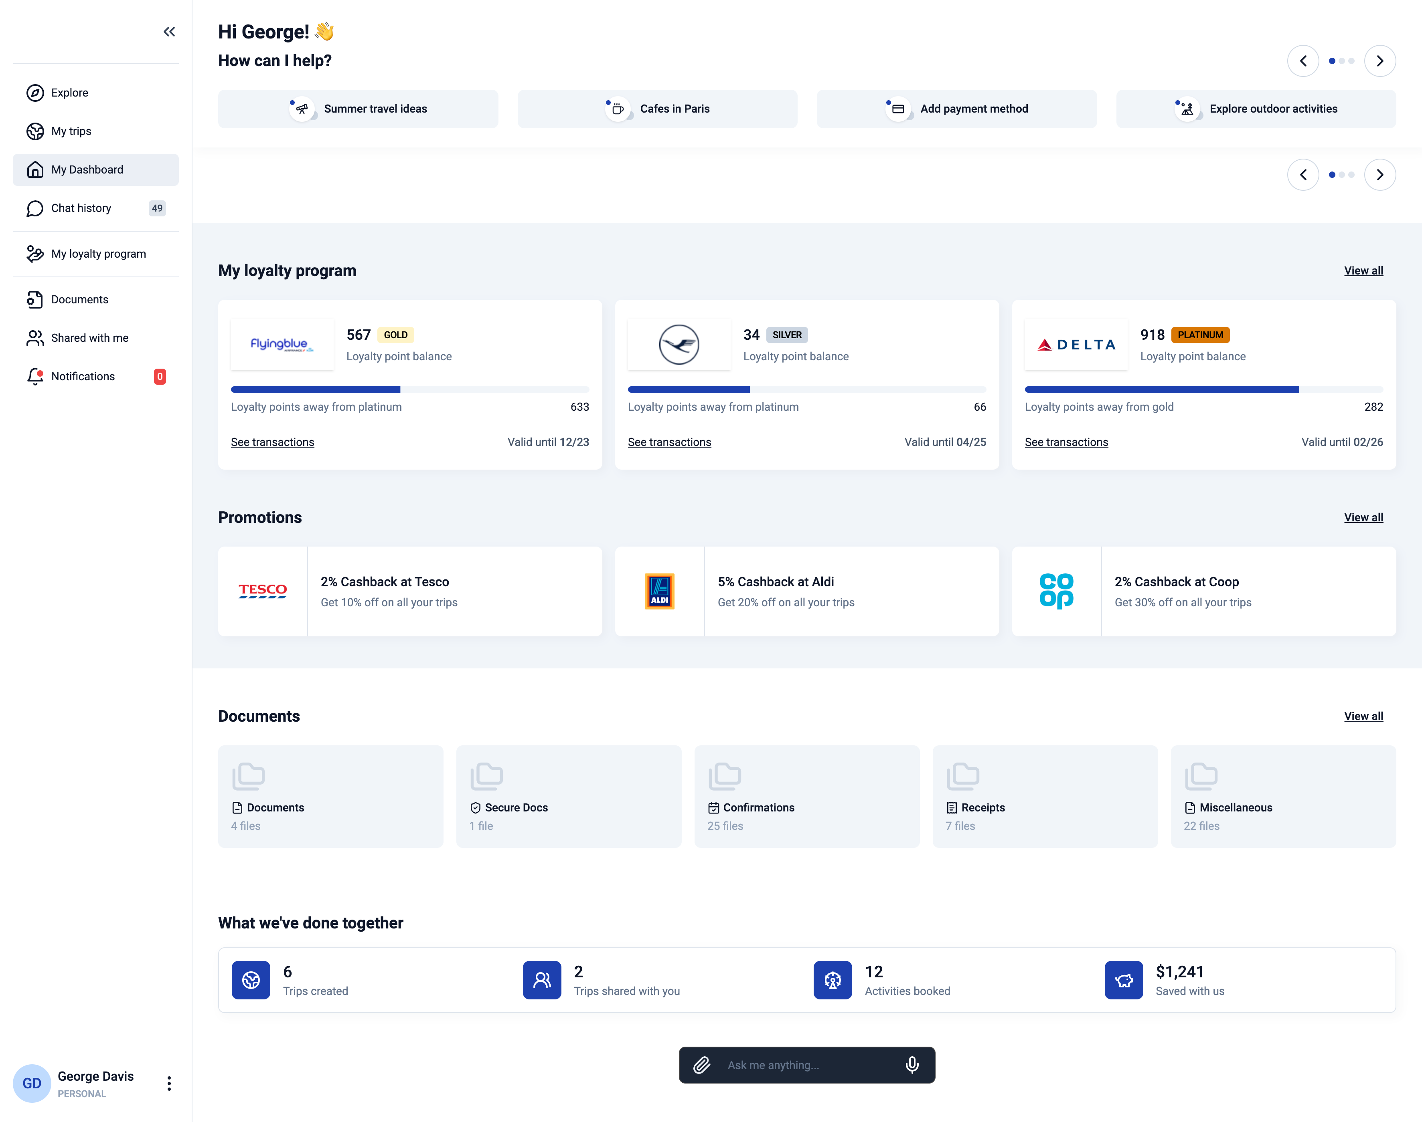Open the Secure Docs folder
Image resolution: width=1422 pixels, height=1122 pixels.
568,796
